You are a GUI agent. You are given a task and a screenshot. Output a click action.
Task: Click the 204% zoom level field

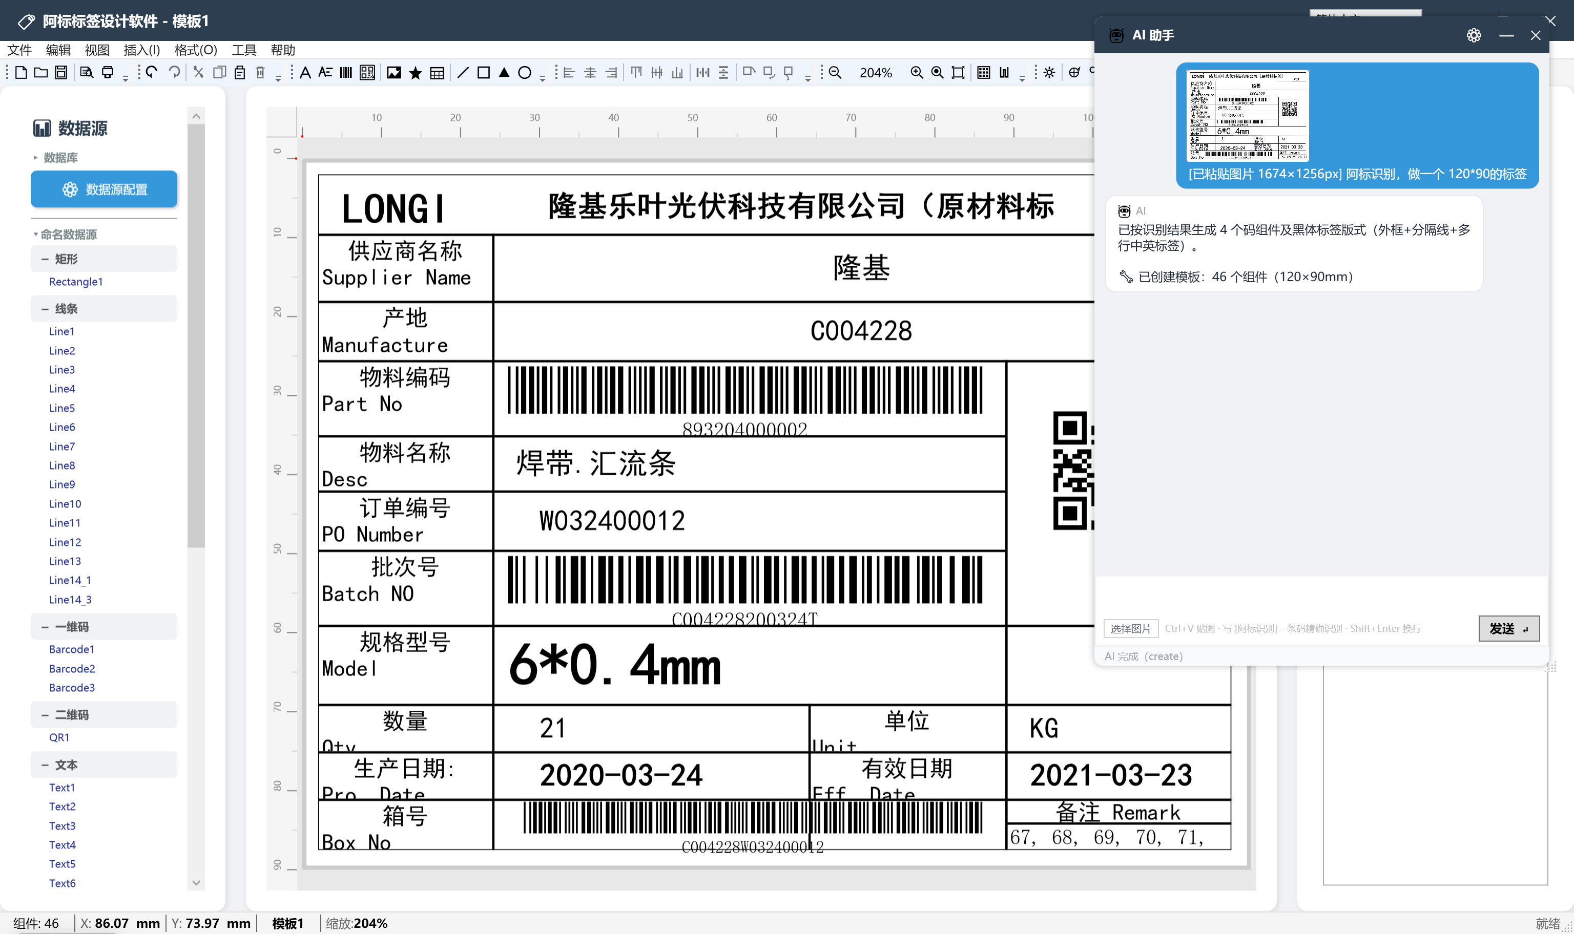[x=876, y=72]
